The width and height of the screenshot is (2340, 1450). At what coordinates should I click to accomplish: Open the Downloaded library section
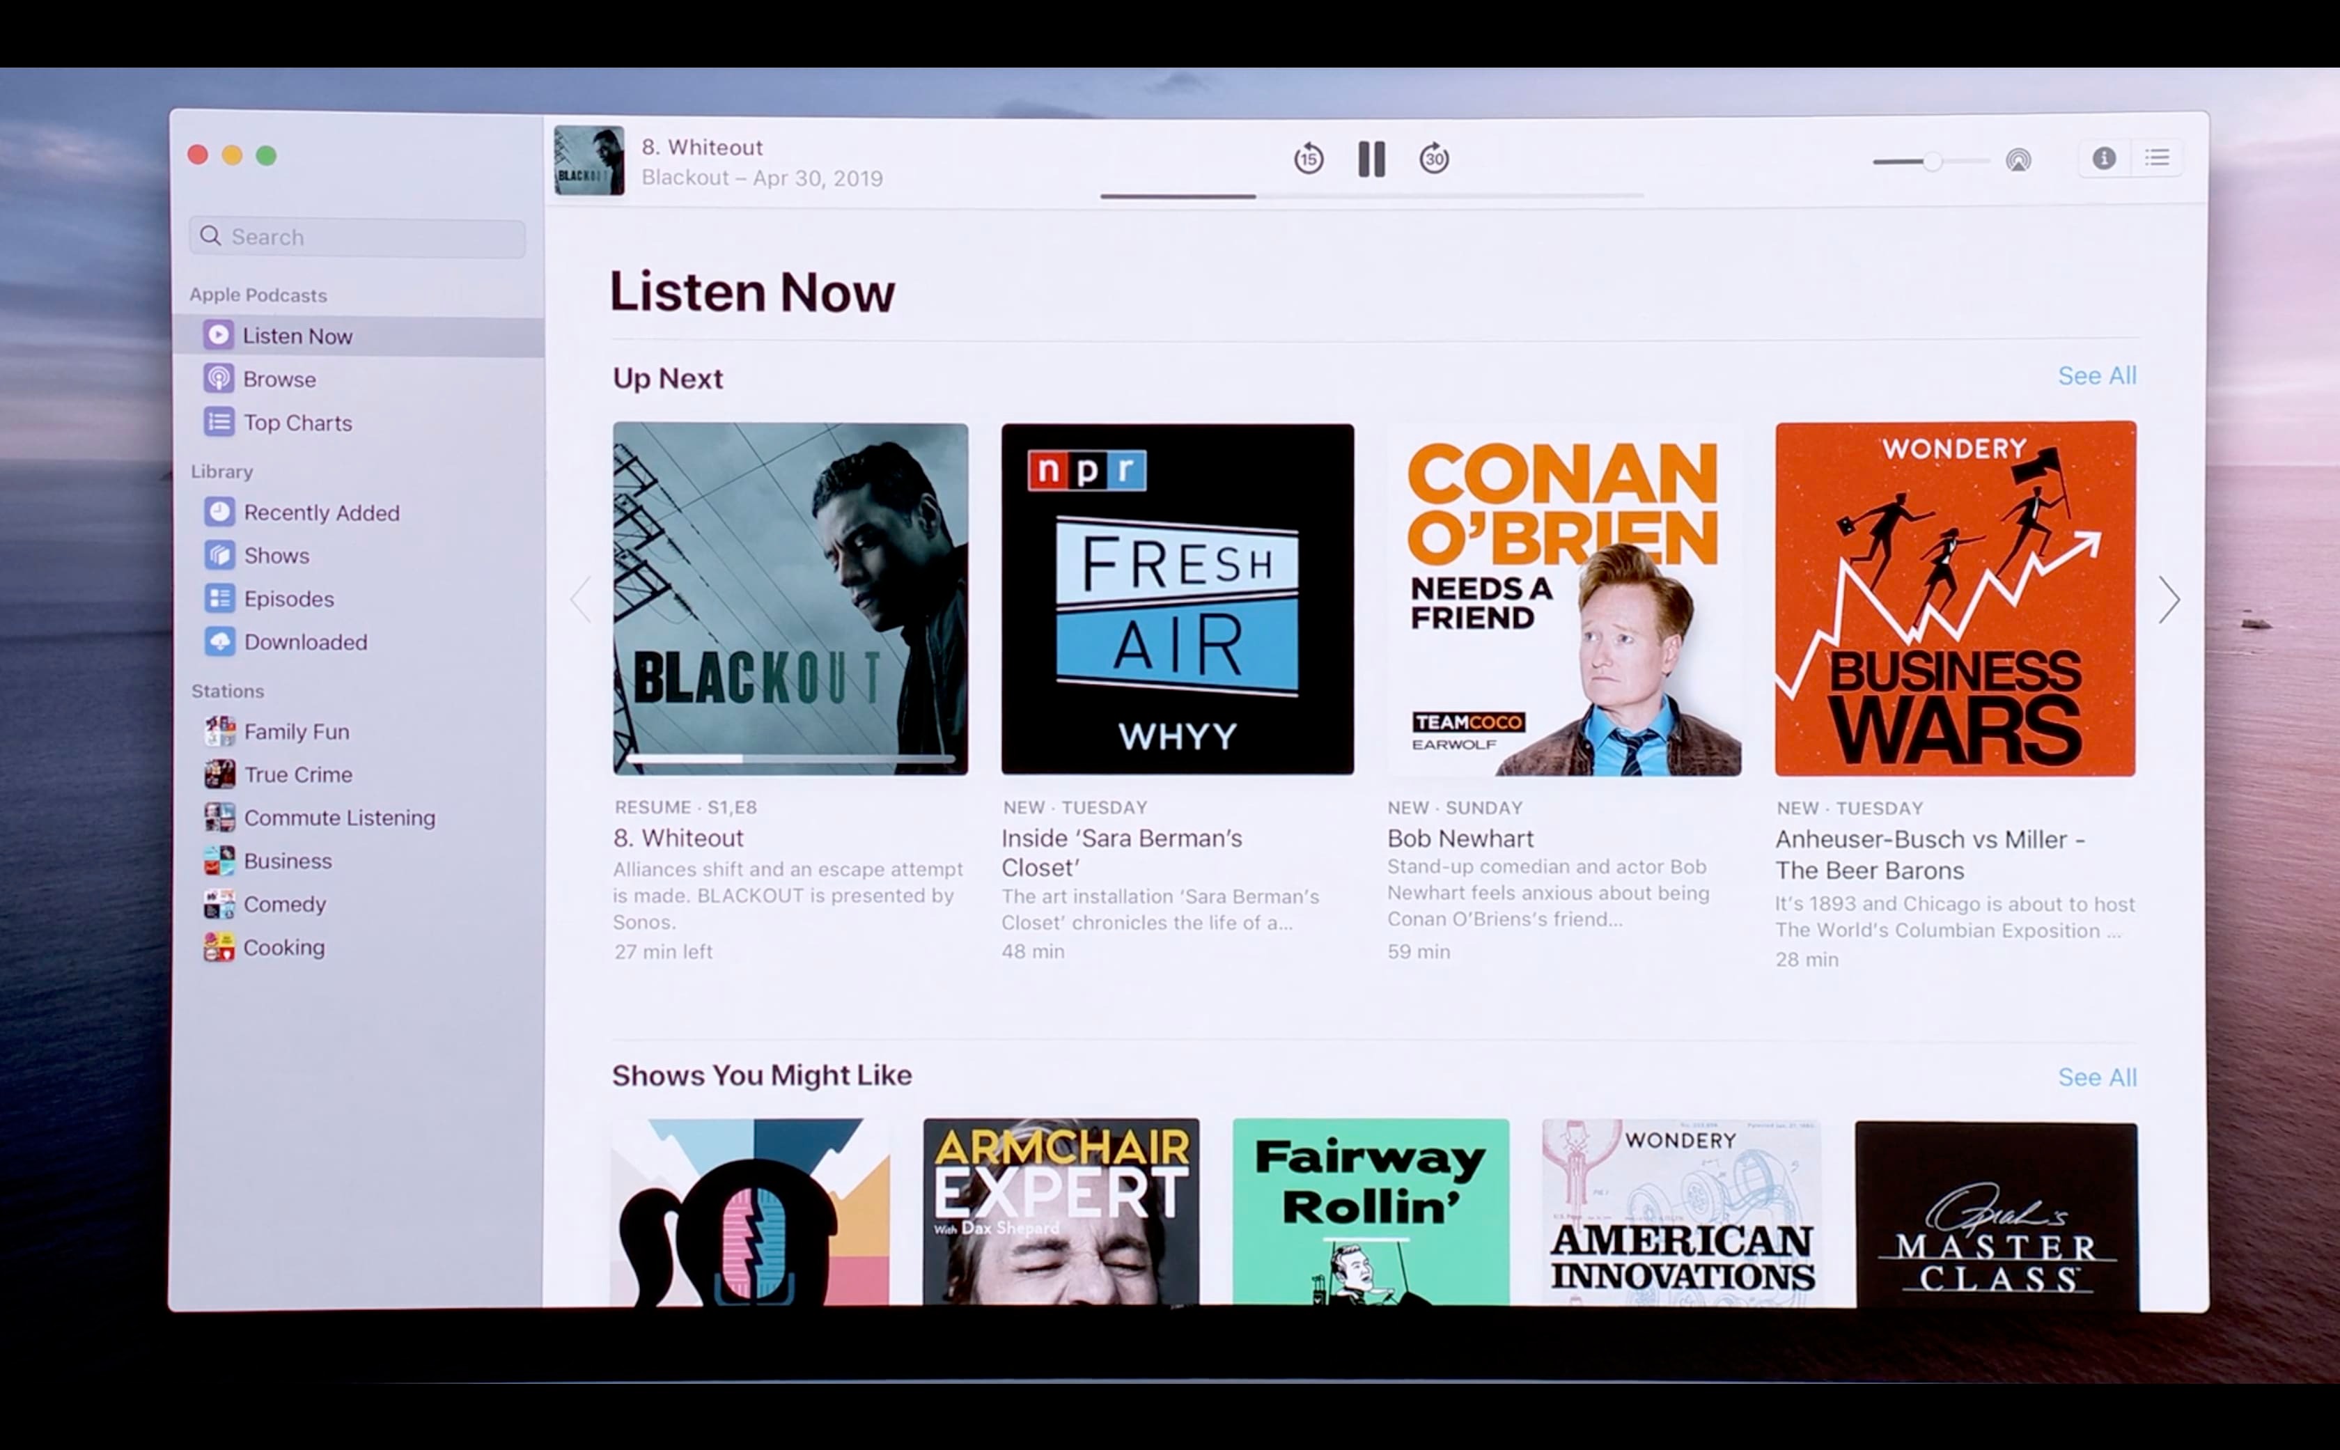304,641
